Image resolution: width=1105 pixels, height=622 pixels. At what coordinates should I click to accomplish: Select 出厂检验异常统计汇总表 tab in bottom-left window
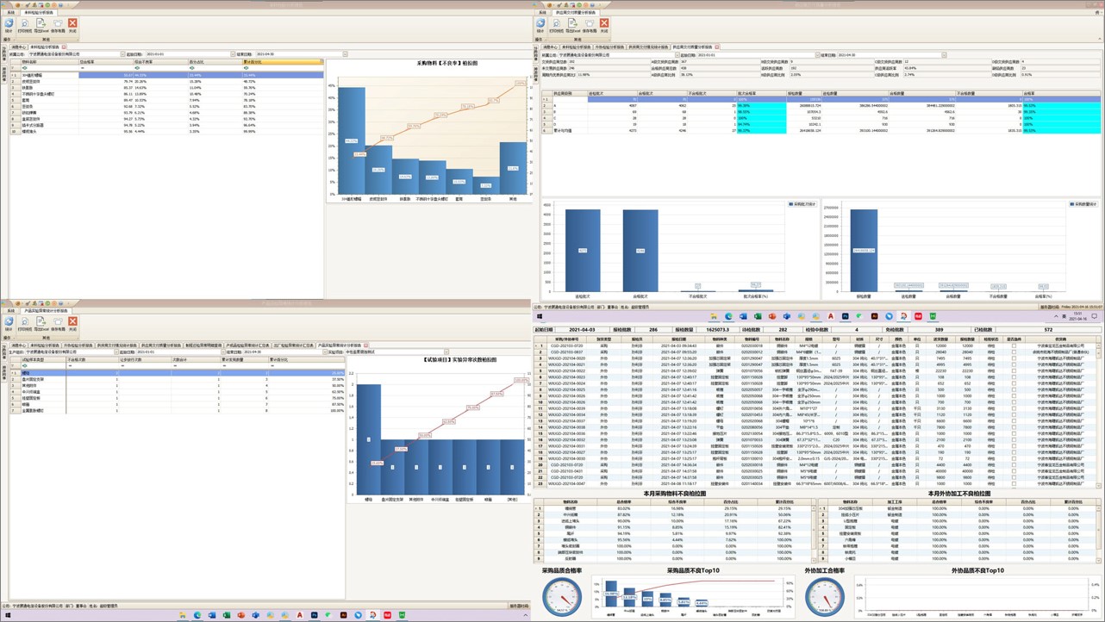(293, 345)
